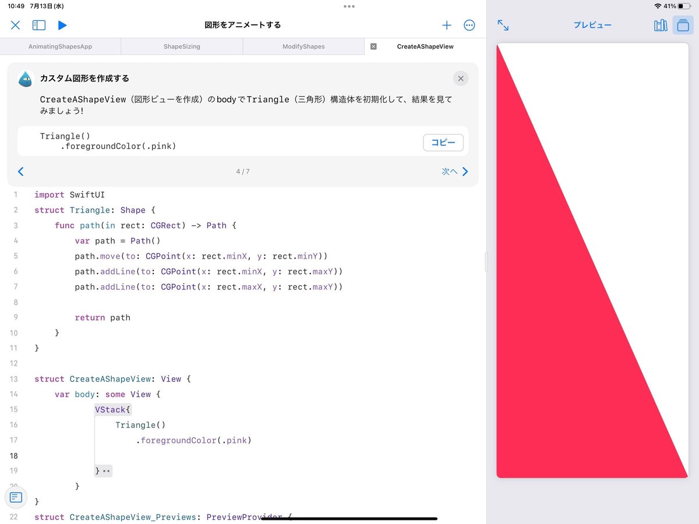Close the playground with the X icon
The width and height of the screenshot is (699, 524).
tap(16, 25)
